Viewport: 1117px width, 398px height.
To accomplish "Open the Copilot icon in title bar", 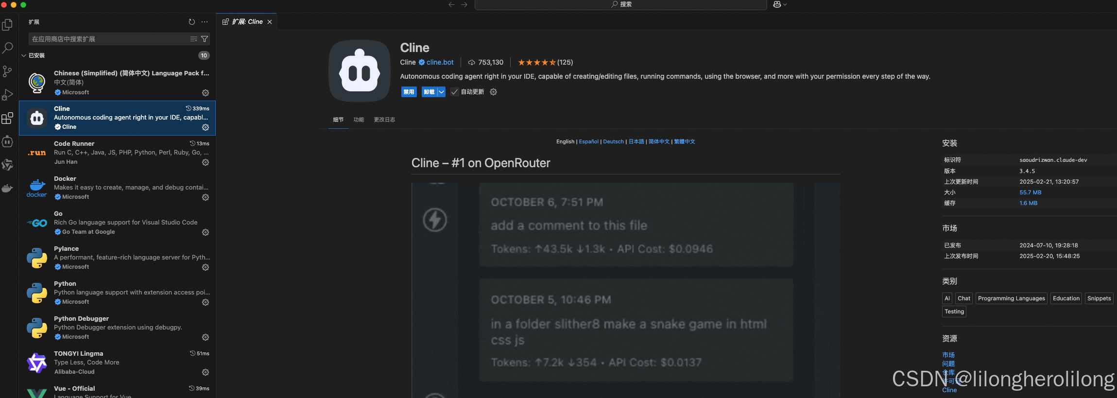I will click(x=777, y=4).
